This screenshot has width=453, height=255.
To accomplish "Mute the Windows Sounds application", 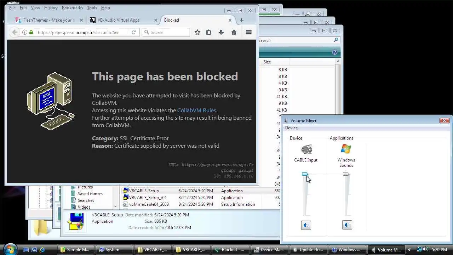I will point(347,225).
